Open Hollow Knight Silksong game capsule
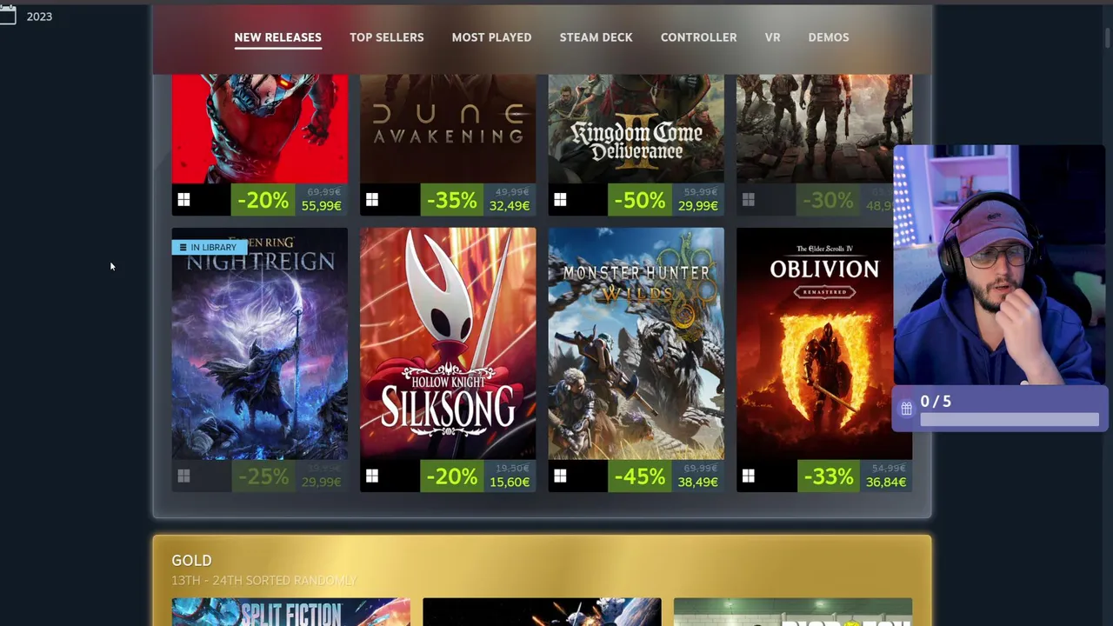The width and height of the screenshot is (1113, 626). point(448,343)
